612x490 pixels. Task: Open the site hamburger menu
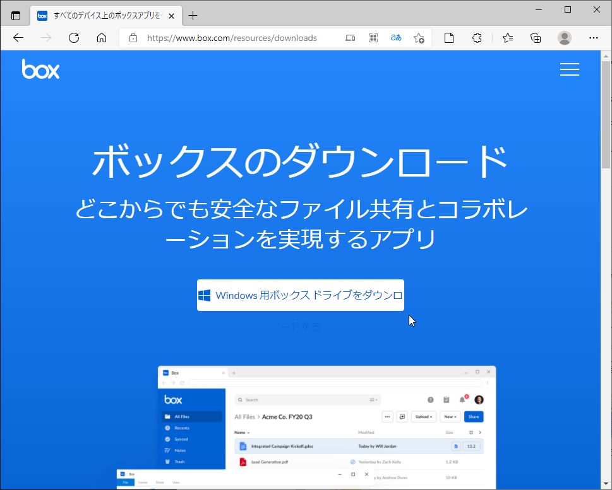[x=569, y=69]
